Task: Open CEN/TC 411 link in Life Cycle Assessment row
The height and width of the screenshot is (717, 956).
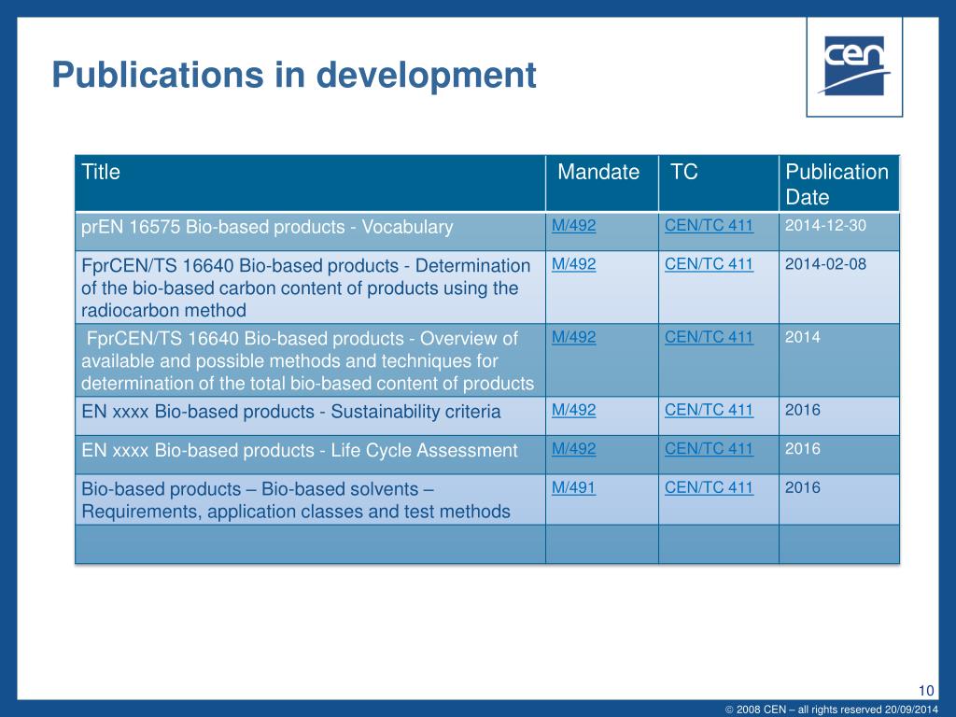Action: [x=709, y=449]
